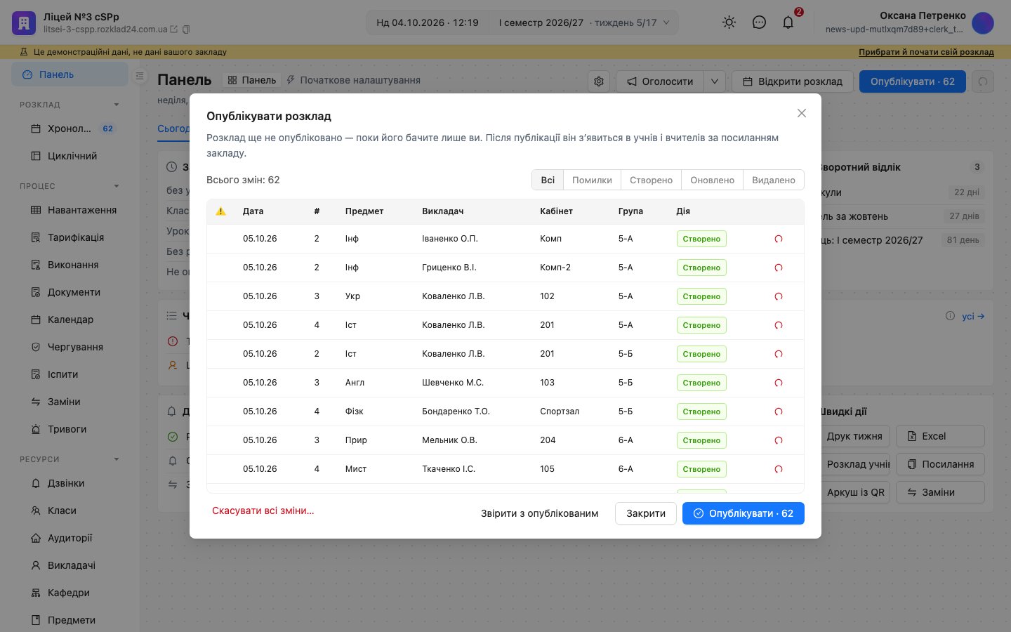This screenshot has width=1011, height=632.
Task: Filter changes by Видалено
Action: tap(774, 180)
